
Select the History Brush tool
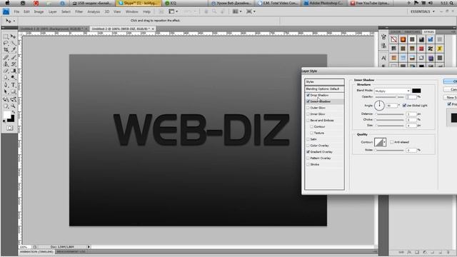(x=13, y=64)
